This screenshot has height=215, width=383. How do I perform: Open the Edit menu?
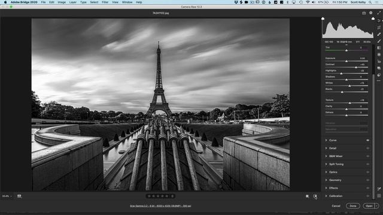pos(52,2)
